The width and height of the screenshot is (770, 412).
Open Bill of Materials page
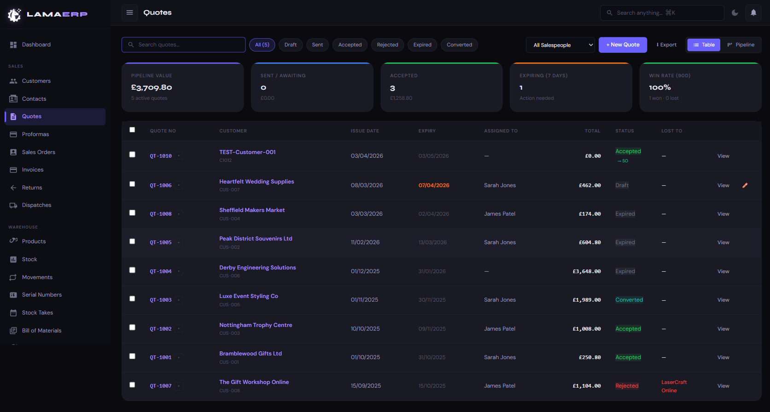pos(41,331)
